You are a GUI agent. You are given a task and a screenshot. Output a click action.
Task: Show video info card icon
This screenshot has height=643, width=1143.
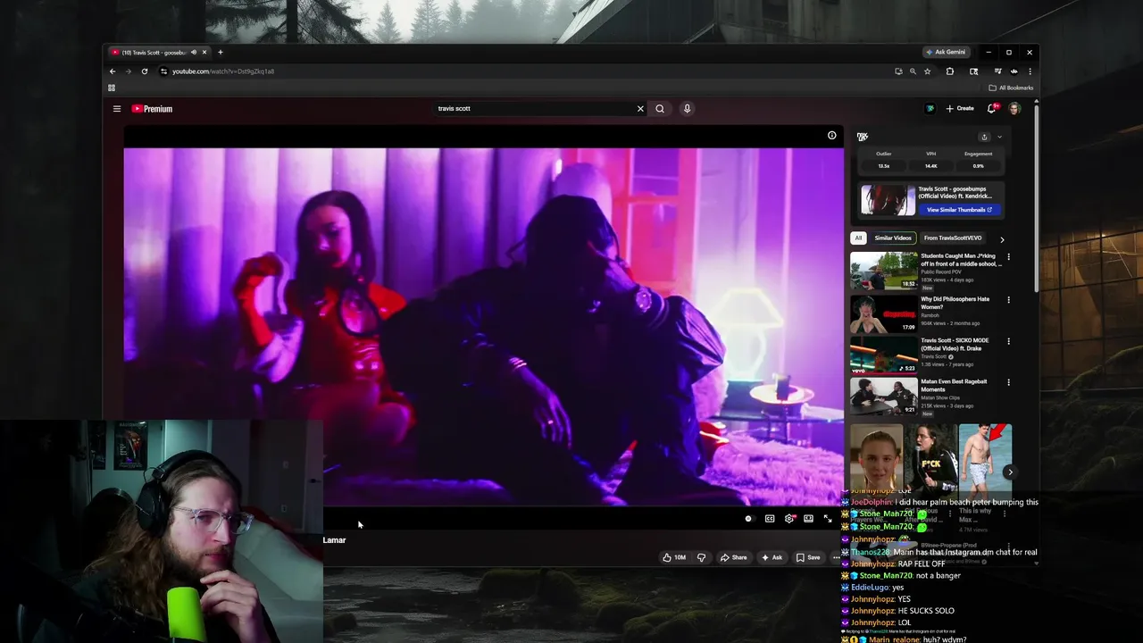point(831,136)
